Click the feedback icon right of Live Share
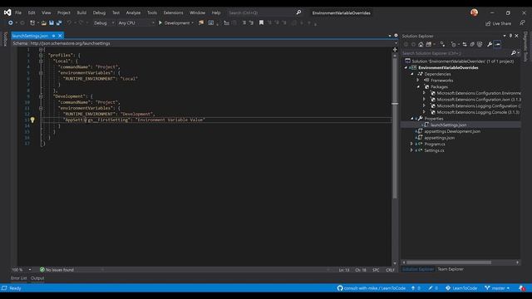Screen dimensions: 532x299 tap(522, 23)
